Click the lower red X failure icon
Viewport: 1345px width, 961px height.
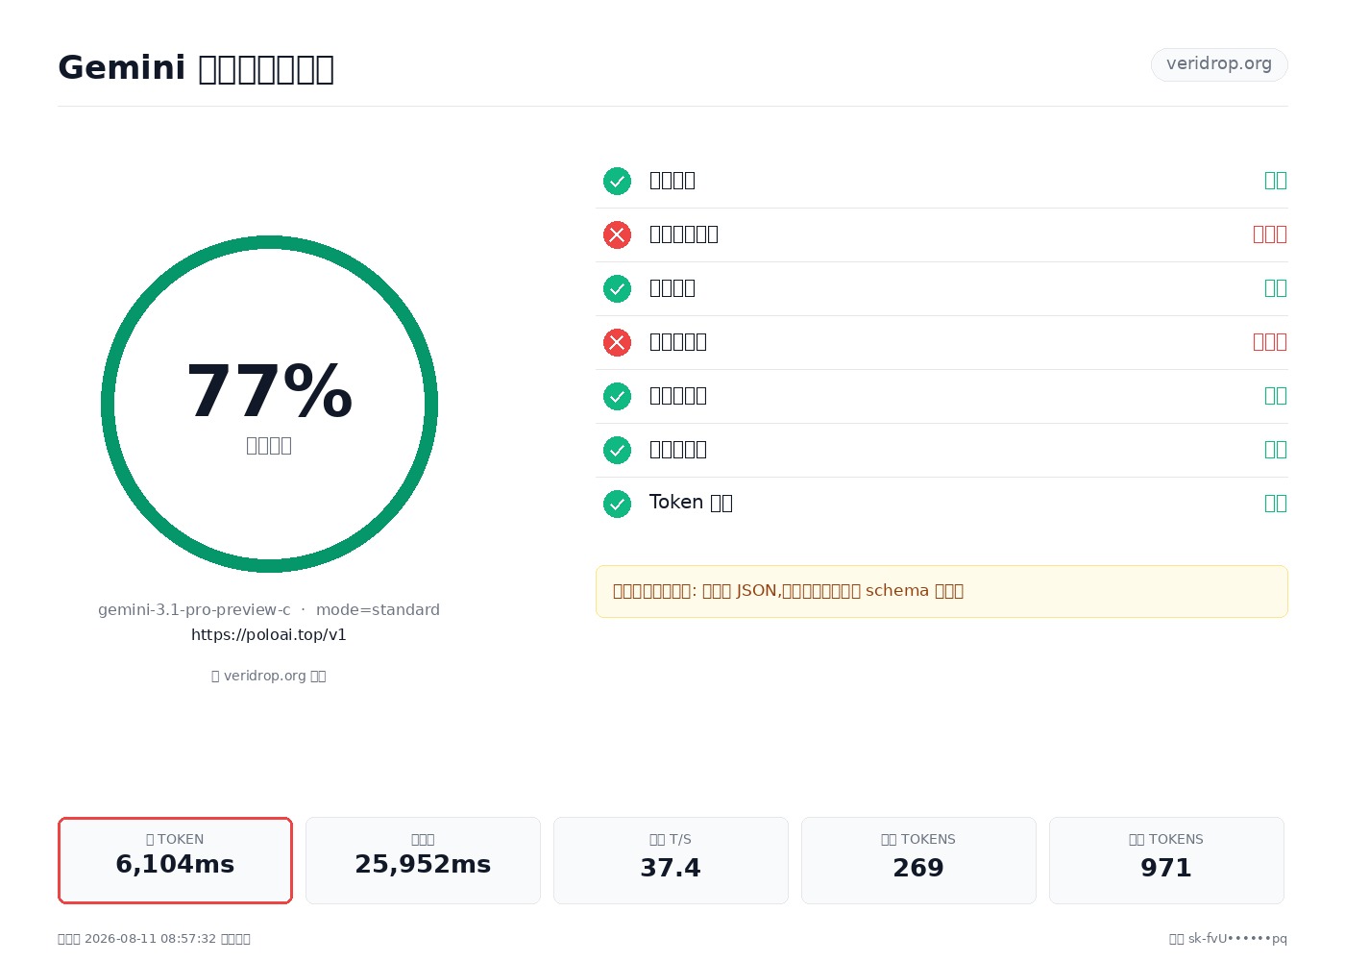click(617, 342)
